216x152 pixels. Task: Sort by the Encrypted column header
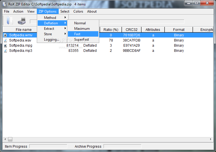point(203,29)
